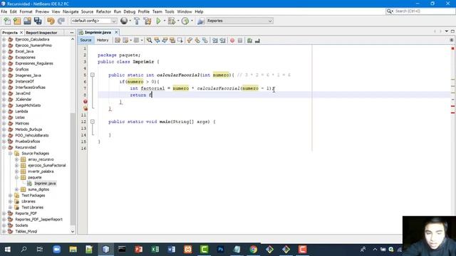Image resolution: width=456 pixels, height=256 pixels.
Task: Collapse main method code fold
Action: click(93, 122)
